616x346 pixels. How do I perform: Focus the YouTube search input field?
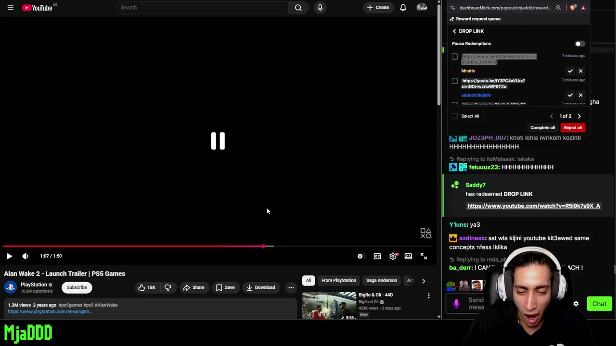point(202,8)
